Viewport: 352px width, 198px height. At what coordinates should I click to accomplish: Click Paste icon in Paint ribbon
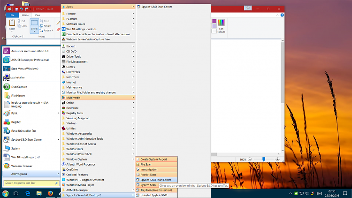click(12, 23)
